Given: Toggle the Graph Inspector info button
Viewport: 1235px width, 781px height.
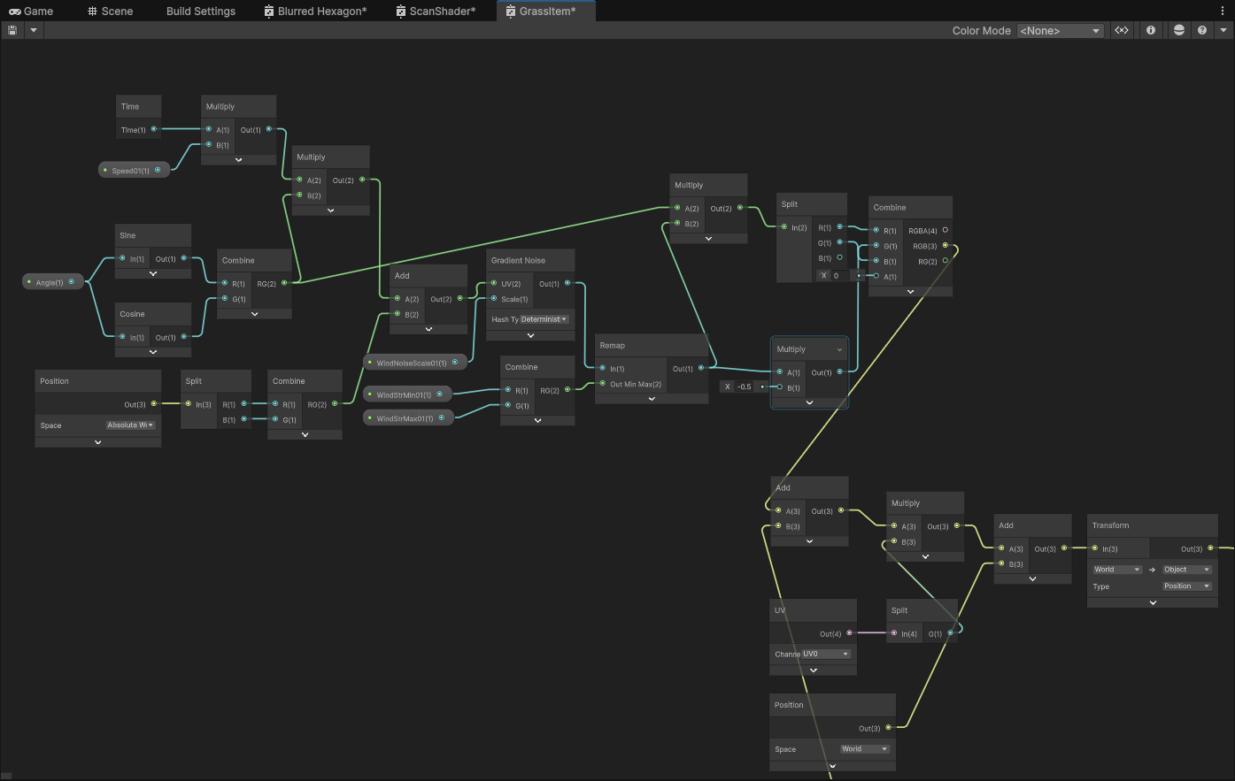Looking at the screenshot, I should point(1150,30).
